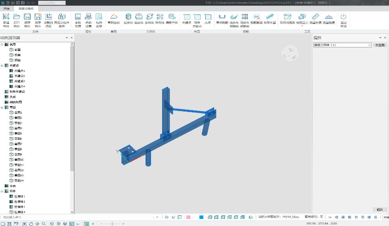Select 草图5 in the project browser
Screen dimensions: 389x226
(x=18, y=134)
